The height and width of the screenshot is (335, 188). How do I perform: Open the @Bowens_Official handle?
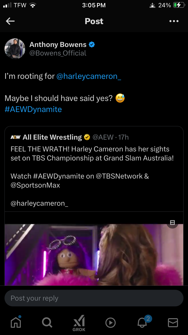tap(58, 53)
